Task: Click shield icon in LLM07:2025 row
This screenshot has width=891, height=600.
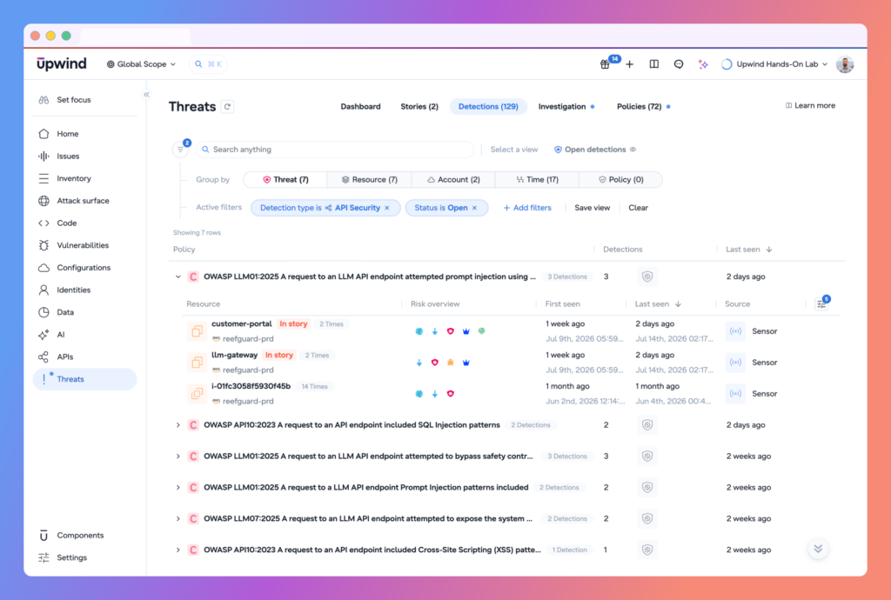Action: pos(647,518)
